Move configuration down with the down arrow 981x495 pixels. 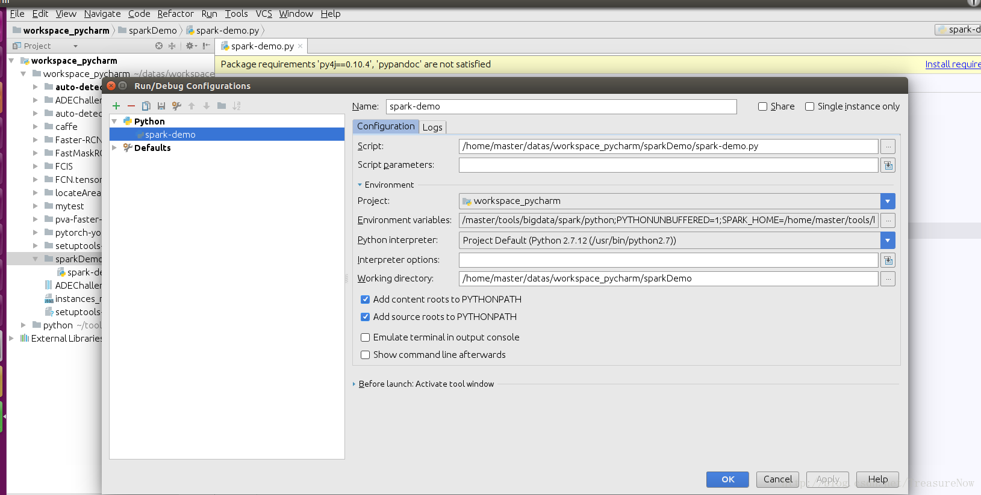(x=207, y=106)
